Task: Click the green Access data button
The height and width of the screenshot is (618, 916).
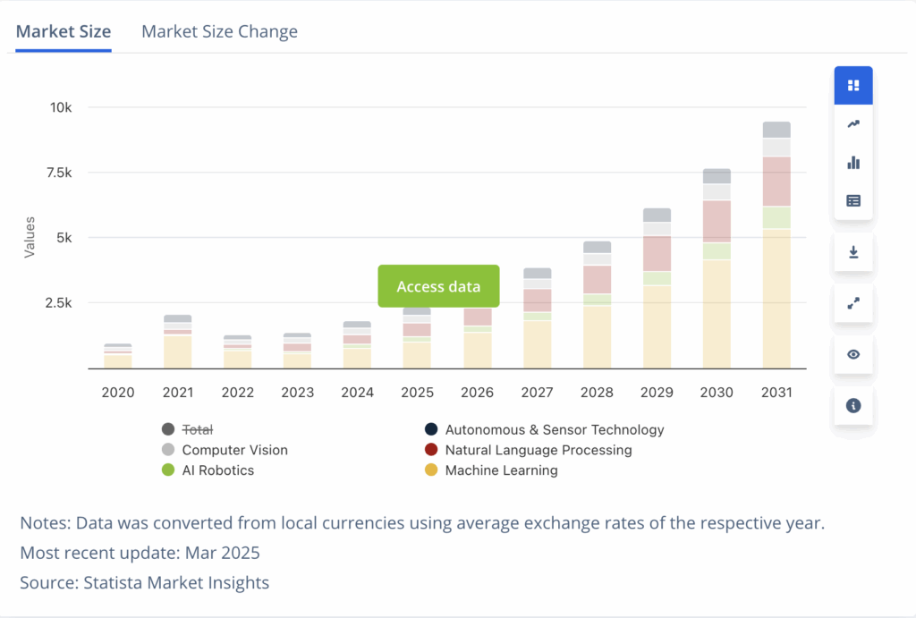Action: click(x=438, y=286)
